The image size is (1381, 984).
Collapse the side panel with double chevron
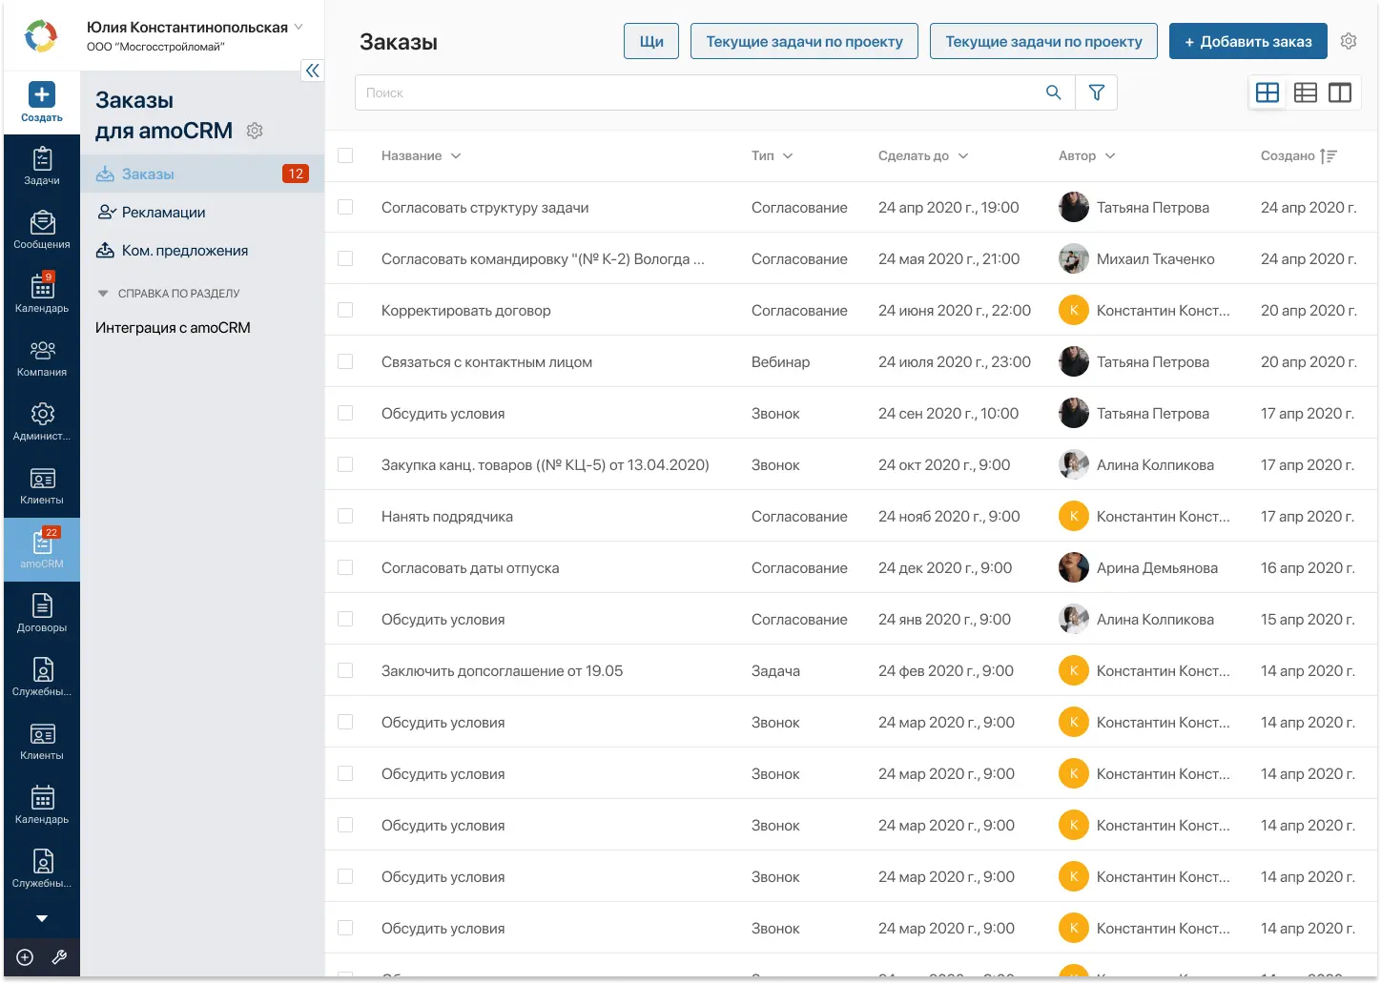(313, 71)
